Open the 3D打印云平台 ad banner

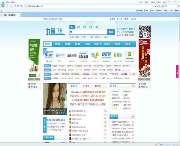[34, 58]
